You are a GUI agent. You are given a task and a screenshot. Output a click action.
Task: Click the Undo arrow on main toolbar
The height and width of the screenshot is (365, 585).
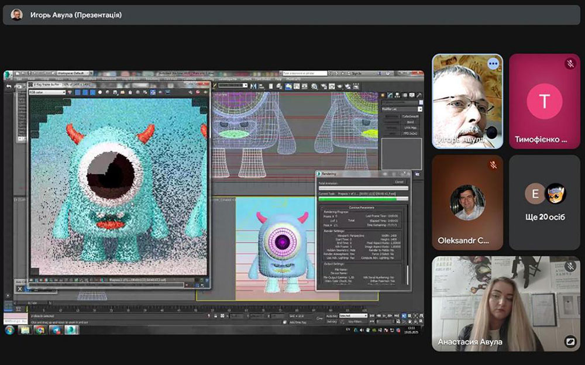(9, 87)
